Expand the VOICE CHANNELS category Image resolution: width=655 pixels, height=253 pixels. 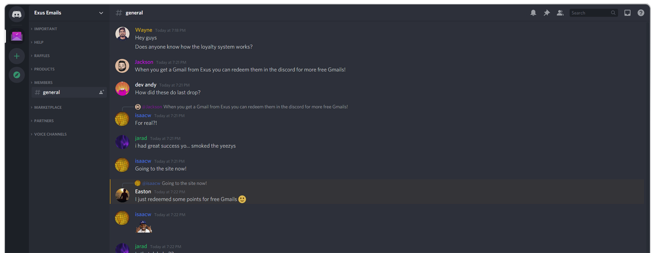pos(50,134)
